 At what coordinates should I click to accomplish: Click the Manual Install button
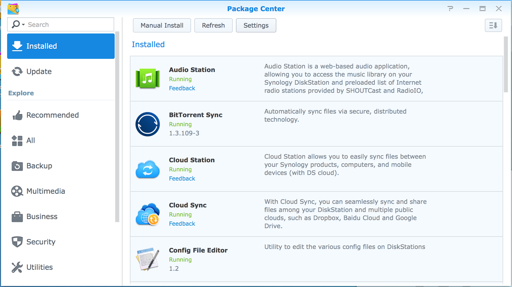162,25
